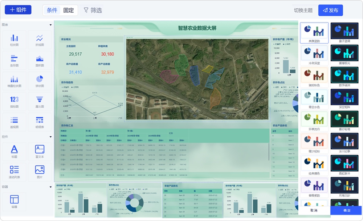Screen dimensions: 363x221
Task: Click the 发布 publish button
Action: point(330,10)
